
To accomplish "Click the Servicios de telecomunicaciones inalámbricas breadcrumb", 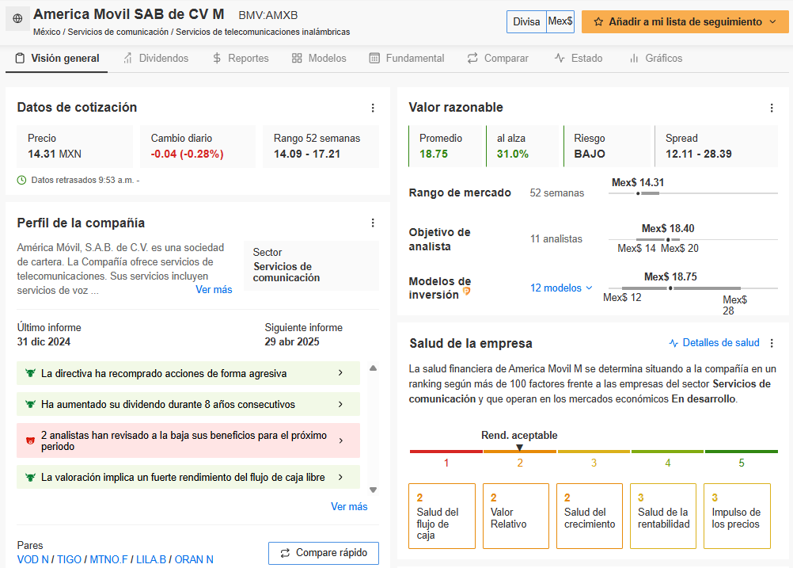I will point(263,32).
